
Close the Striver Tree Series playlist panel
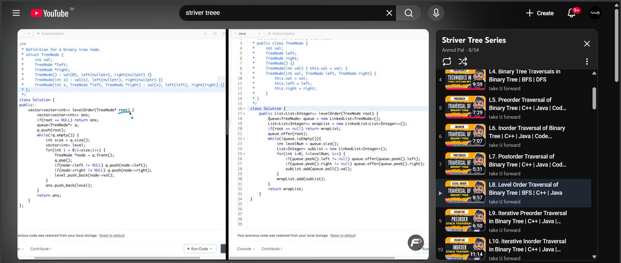tap(587, 43)
